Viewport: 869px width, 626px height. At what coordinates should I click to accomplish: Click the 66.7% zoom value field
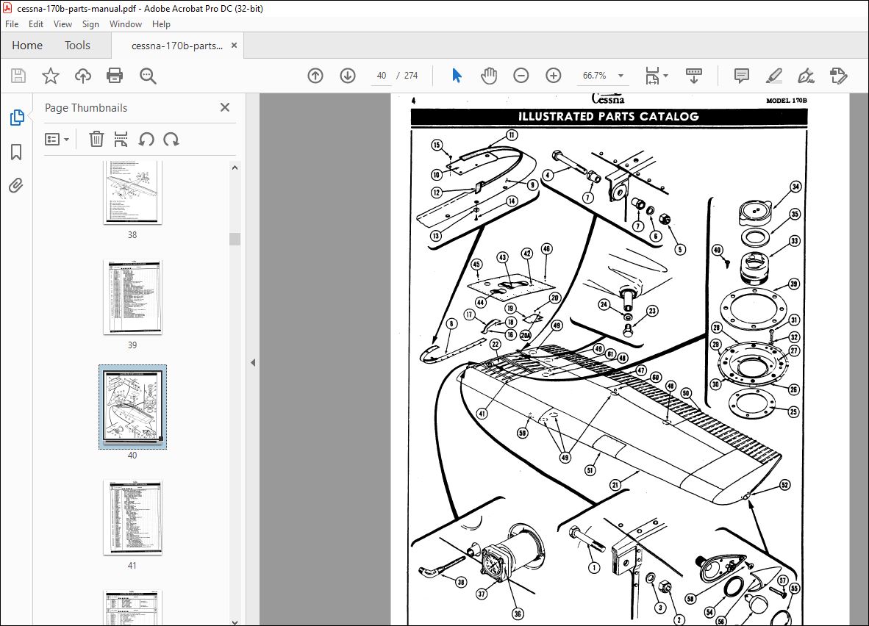click(594, 76)
